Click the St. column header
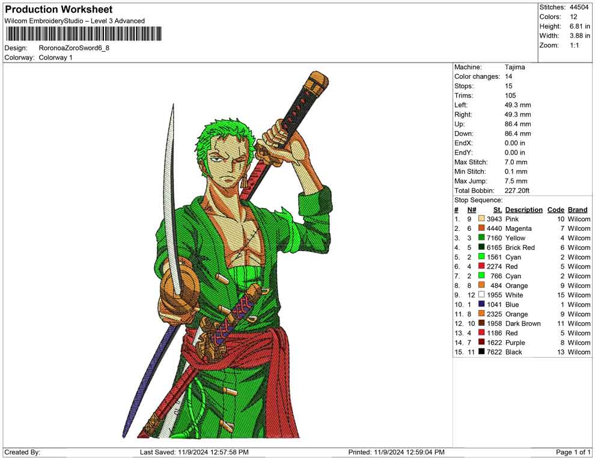595x458 pixels. 497,210
